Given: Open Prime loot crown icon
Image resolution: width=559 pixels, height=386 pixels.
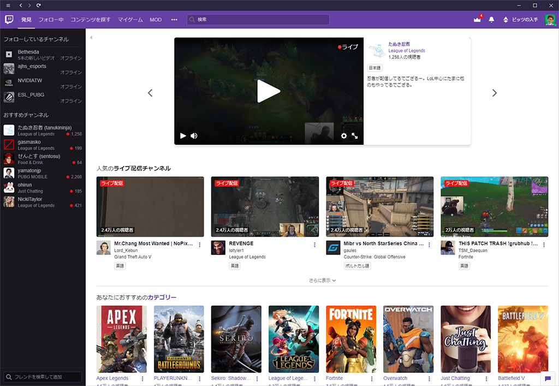Looking at the screenshot, I should coord(477,20).
